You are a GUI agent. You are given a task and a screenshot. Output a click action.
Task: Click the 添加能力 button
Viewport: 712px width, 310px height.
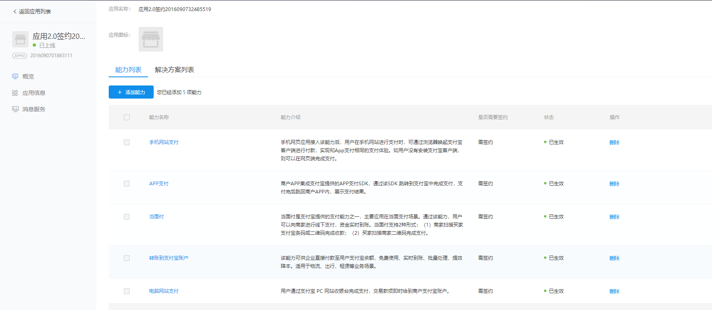click(131, 92)
